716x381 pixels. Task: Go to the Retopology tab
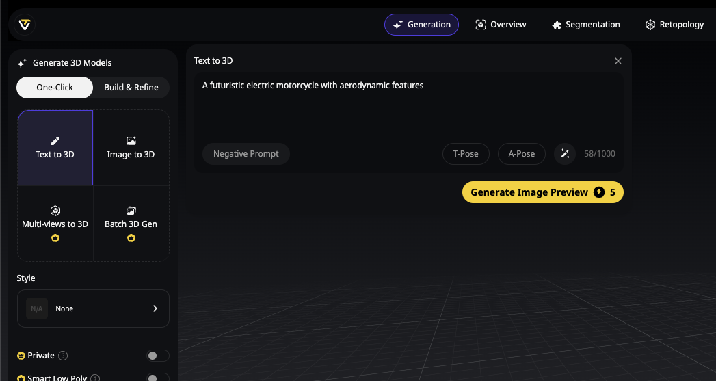tap(674, 25)
